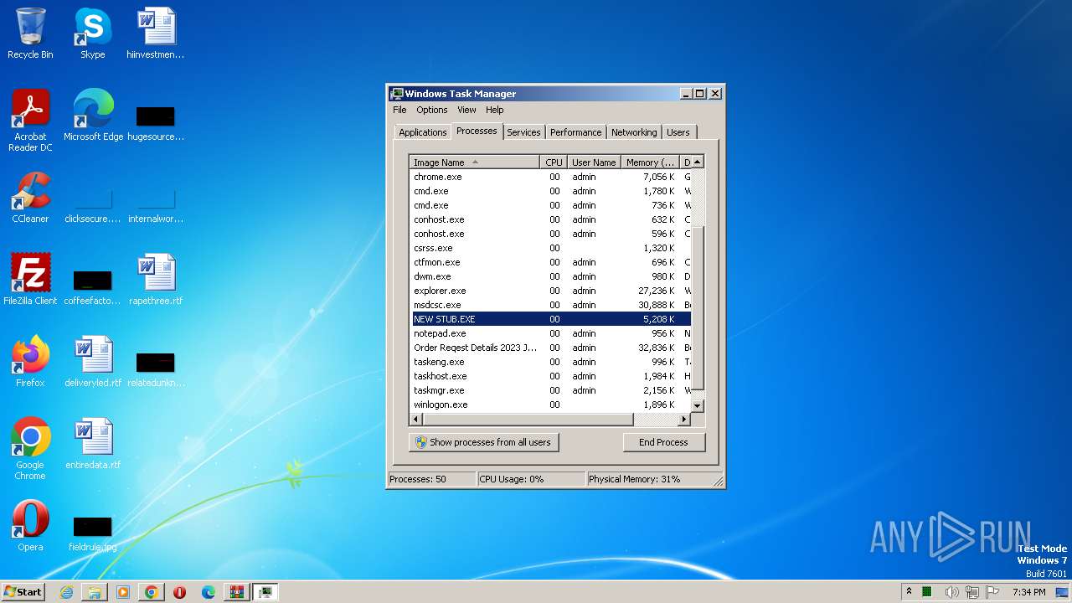The height and width of the screenshot is (603, 1072).
Task: Click horizontal scrollbar right arrow
Action: point(684,419)
